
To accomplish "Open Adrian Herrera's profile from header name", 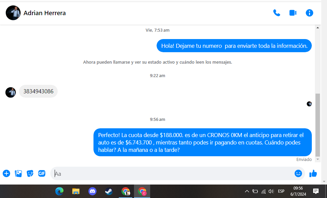I will click(x=45, y=13).
